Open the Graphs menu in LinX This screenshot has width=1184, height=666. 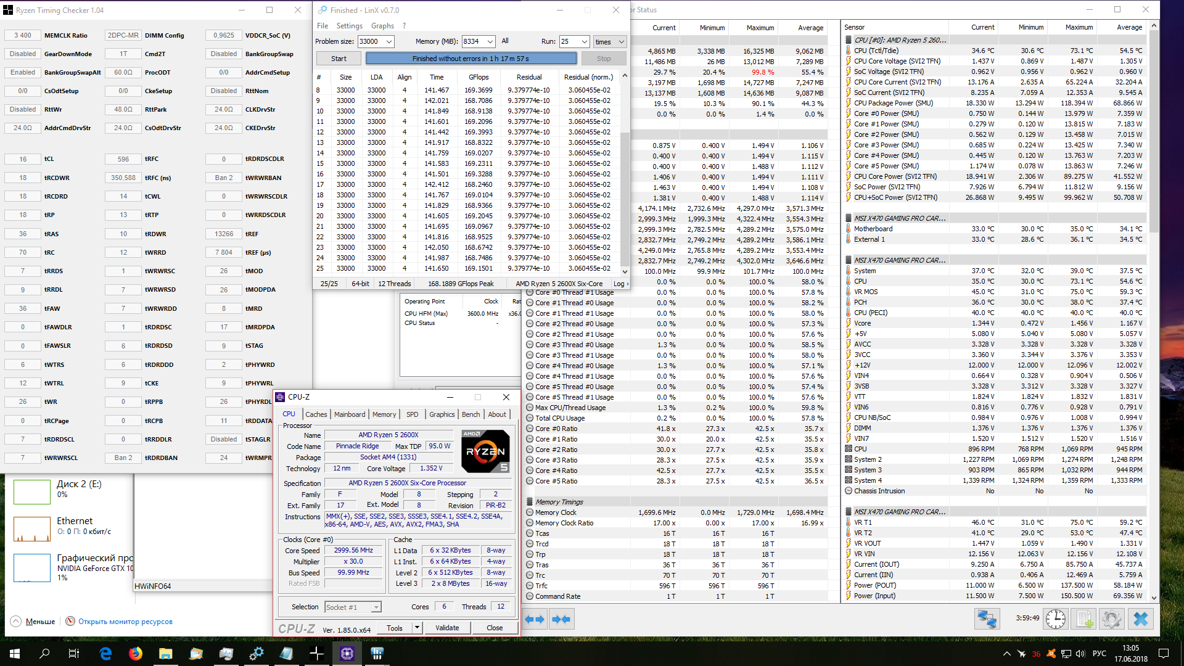382,26
